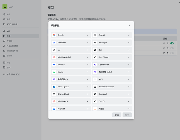Open the 工作树 settings section
180x140 pixels.
(x=20, y=56)
